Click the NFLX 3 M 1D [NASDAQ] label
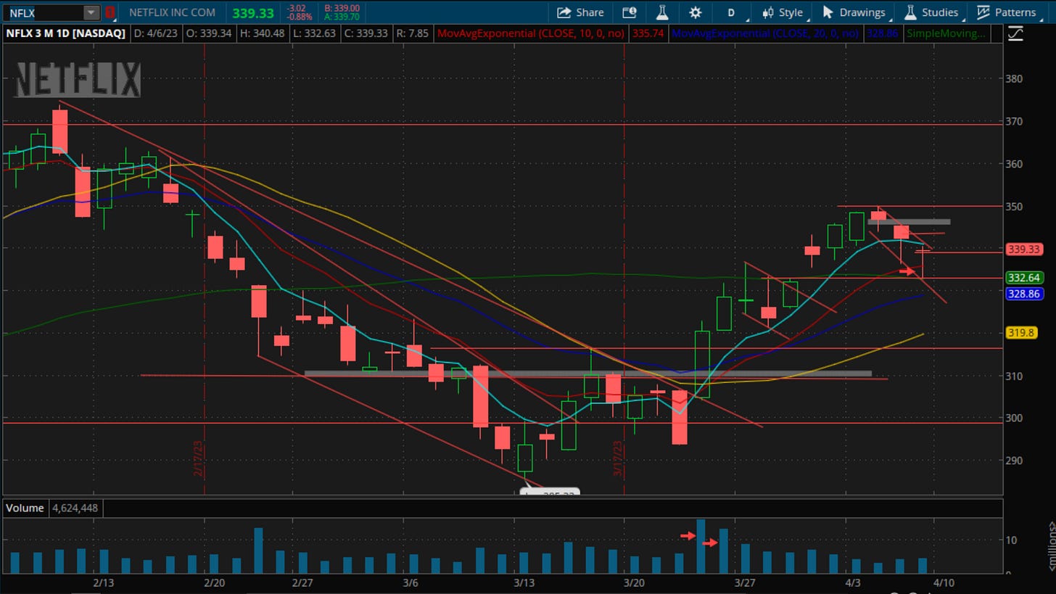Screen dimensions: 1056x594 click(65, 33)
